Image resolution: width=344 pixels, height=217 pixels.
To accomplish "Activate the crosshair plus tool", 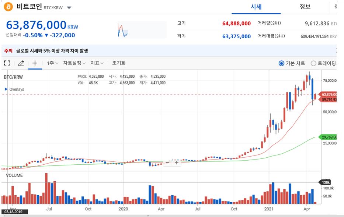I will coord(35,63).
